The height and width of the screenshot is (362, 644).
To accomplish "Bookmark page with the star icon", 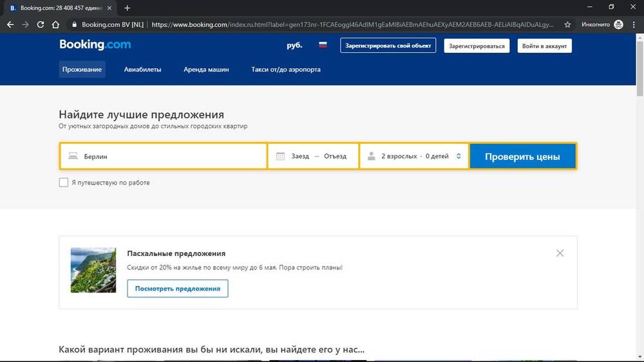I will [567, 24].
